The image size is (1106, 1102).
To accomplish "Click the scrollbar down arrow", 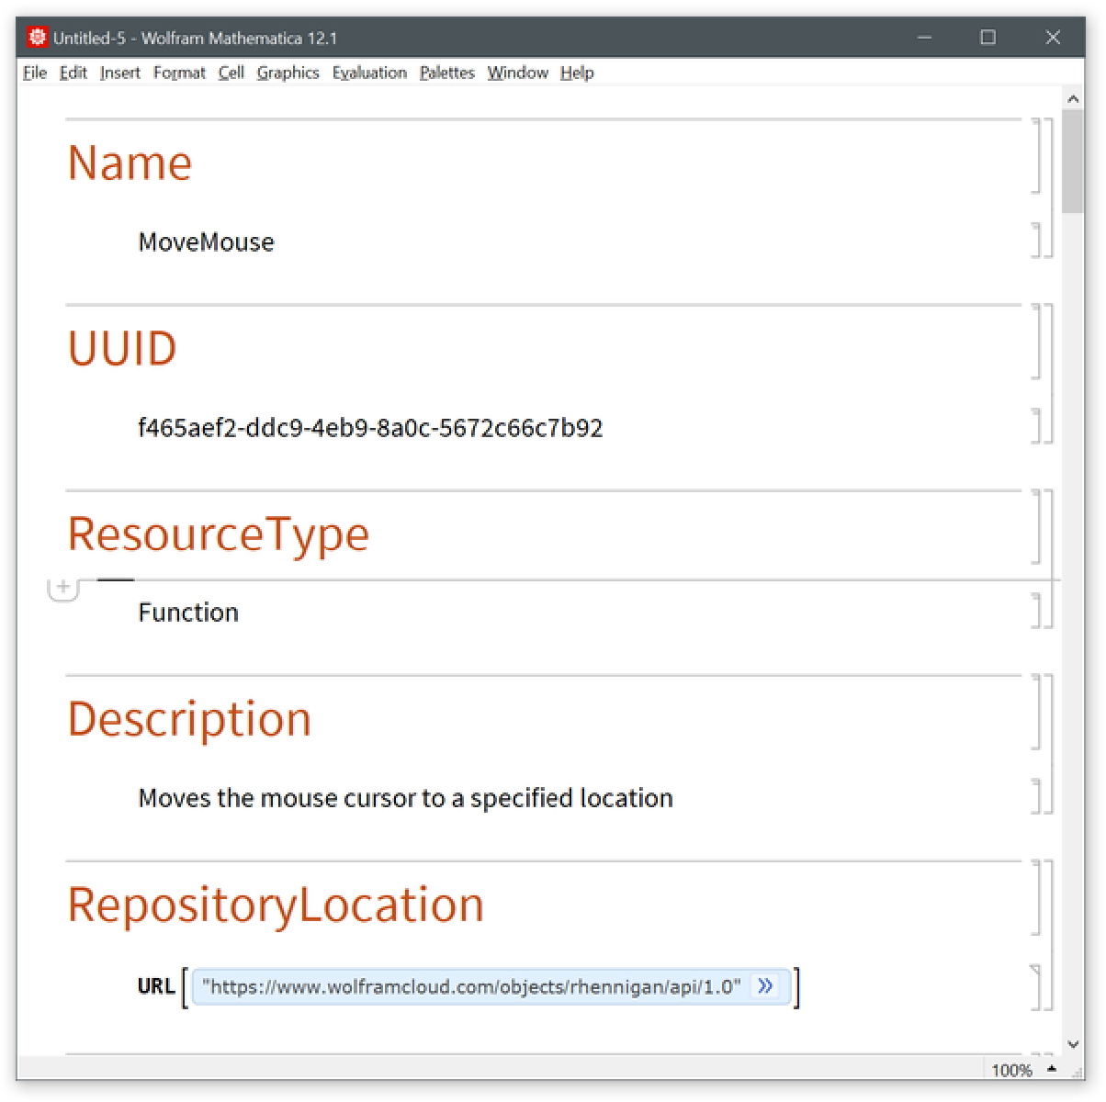I will 1073,1044.
